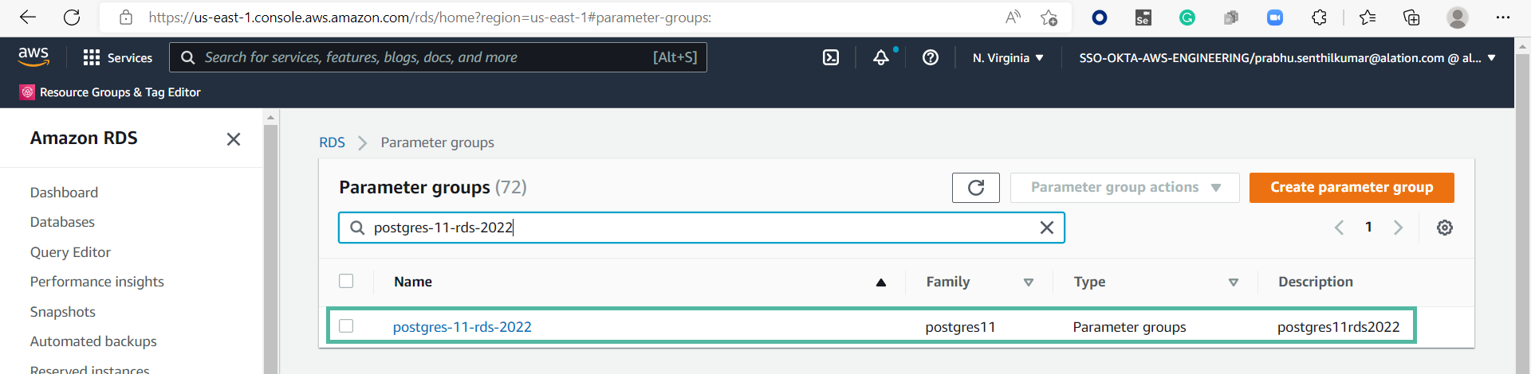1531x374 pixels.
Task: Refresh the parameter groups list
Action: (975, 188)
